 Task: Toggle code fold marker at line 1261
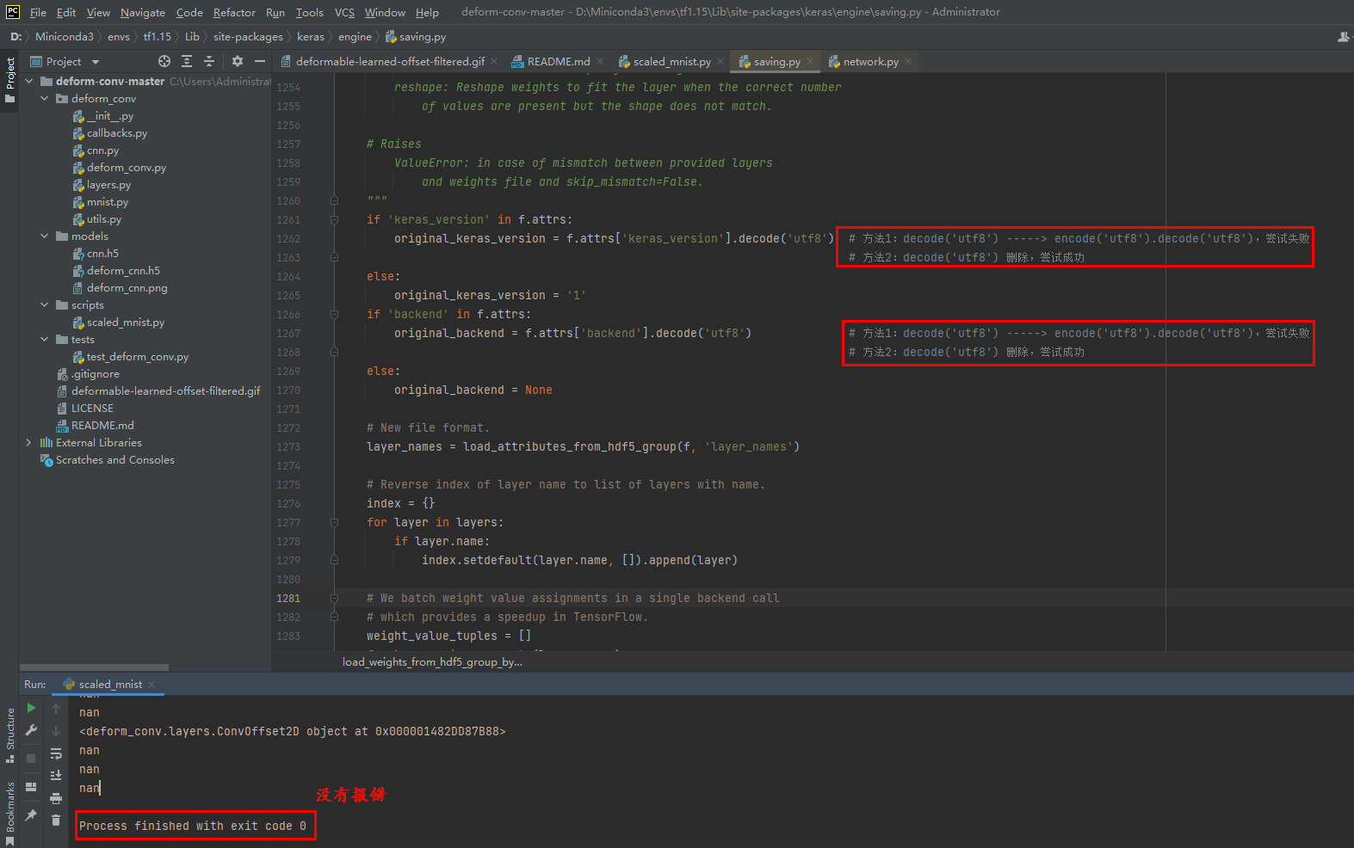coord(334,219)
